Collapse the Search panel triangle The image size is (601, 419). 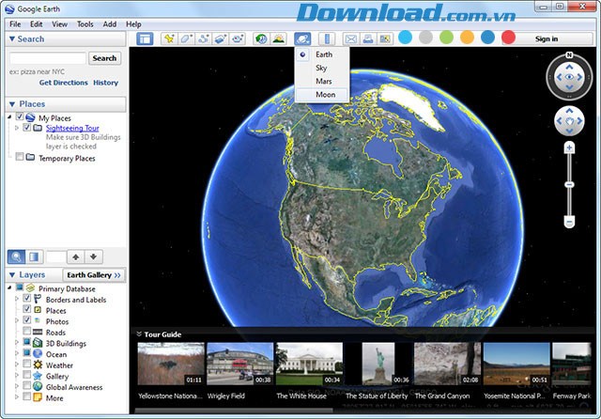(x=12, y=39)
